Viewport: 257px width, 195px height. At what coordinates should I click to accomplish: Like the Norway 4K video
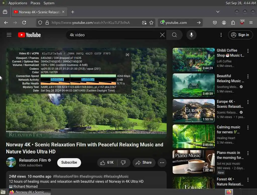pyautogui.click(x=107, y=162)
